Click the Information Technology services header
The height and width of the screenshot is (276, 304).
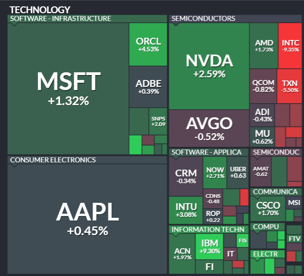208,229
